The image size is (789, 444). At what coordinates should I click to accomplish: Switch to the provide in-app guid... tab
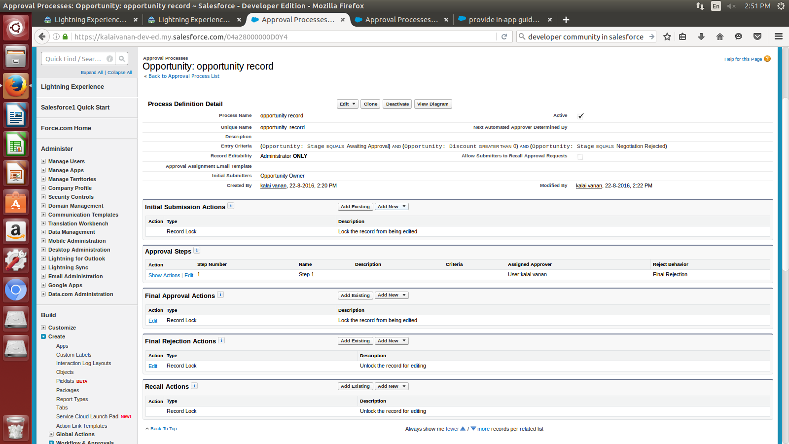pyautogui.click(x=503, y=20)
